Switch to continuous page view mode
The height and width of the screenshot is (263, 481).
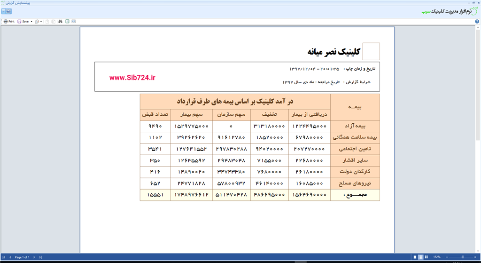(x=420, y=257)
